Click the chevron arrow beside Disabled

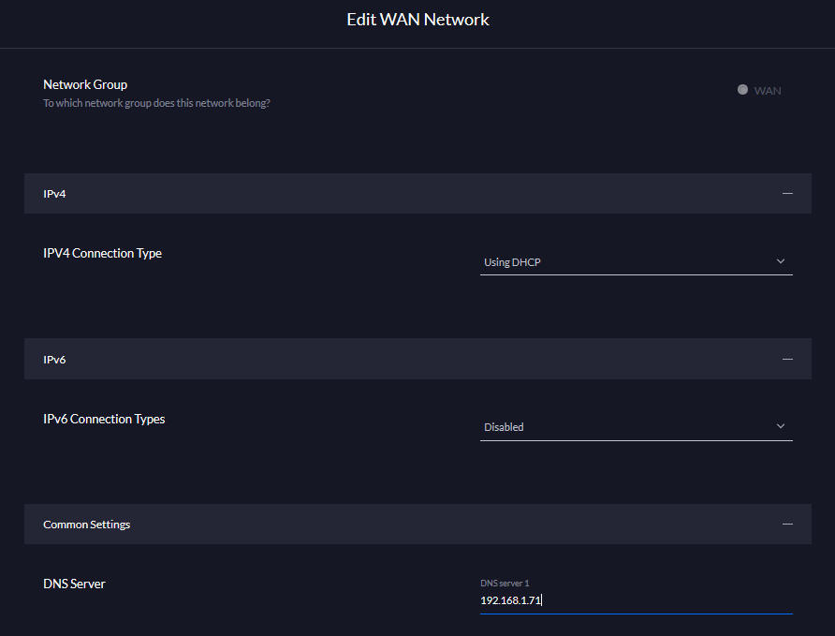pyautogui.click(x=781, y=426)
